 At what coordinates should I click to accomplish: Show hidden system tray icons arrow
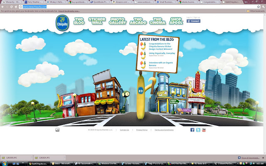point(238,164)
